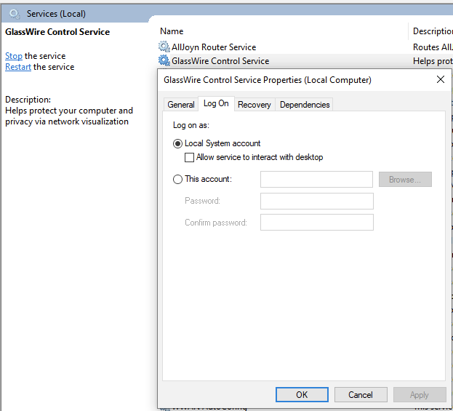Click the Cancel button
Image resolution: width=453 pixels, height=411 pixels.
tap(361, 395)
